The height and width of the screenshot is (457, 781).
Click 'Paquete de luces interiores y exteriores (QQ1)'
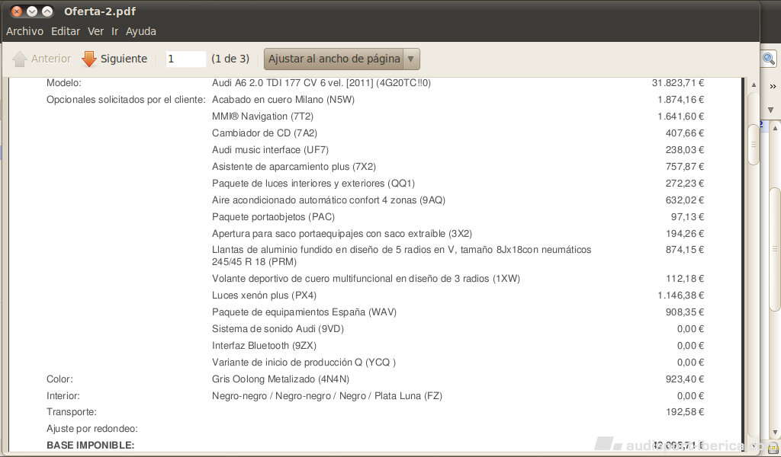(313, 184)
